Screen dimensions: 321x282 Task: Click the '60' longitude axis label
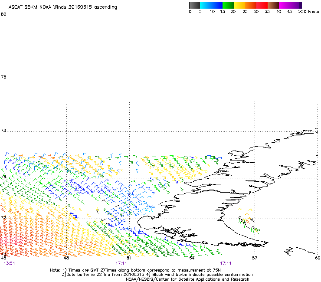(318, 258)
